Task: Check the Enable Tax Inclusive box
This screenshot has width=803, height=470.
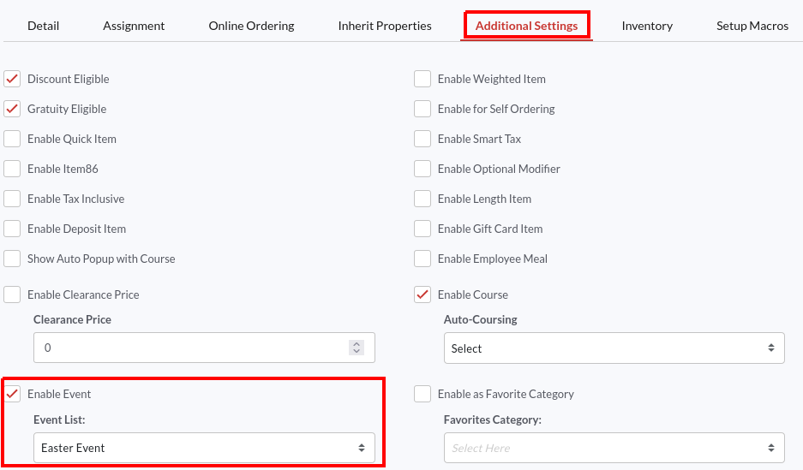Action: (13, 199)
